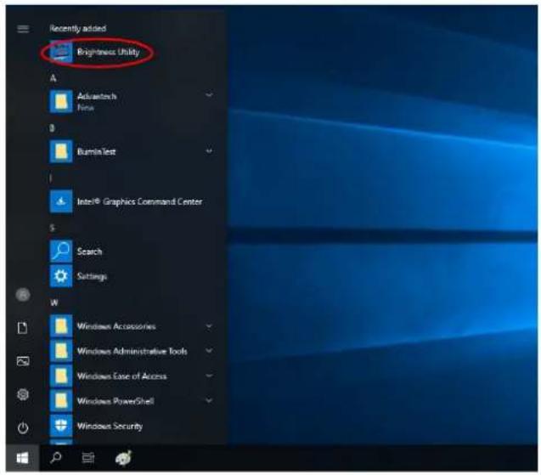The image size is (541, 475).
Task: Click the Windows Administrative Tools folder icon
Action: tap(61, 351)
